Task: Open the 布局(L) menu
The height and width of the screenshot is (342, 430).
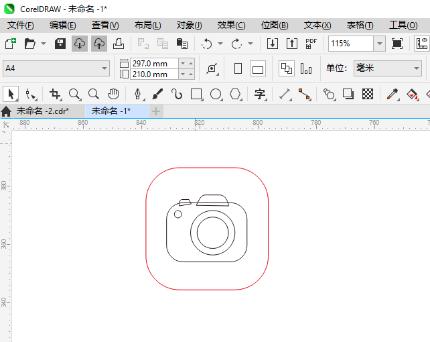Action: click(x=148, y=25)
